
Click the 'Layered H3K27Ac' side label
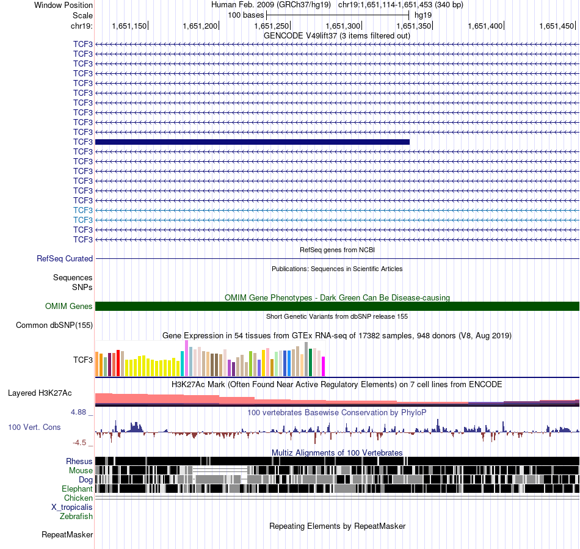[40, 393]
